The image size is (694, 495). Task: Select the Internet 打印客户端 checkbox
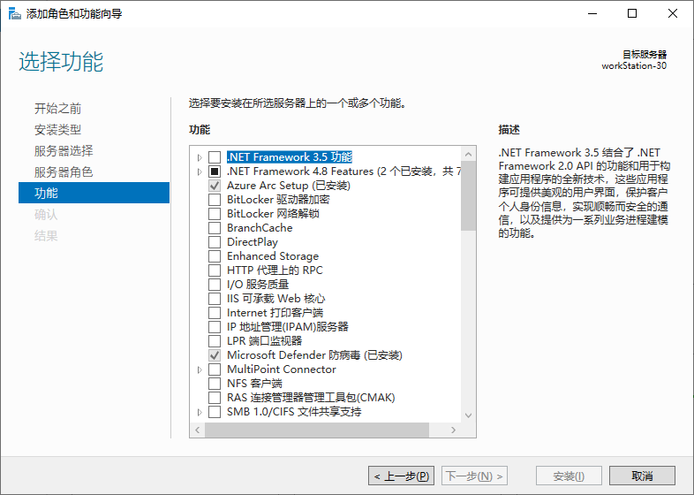coord(215,313)
